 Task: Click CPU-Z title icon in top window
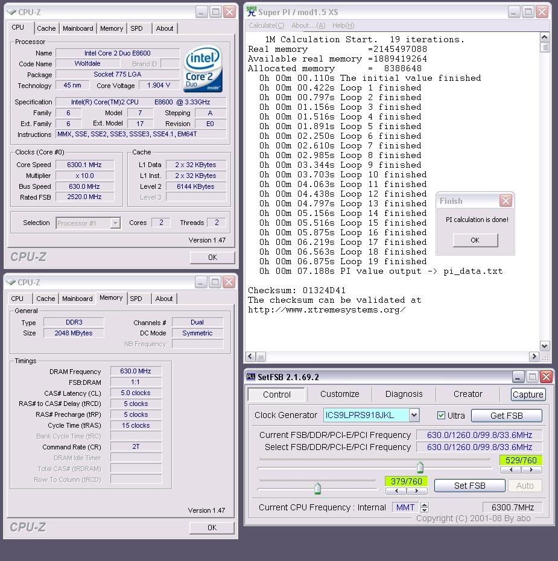click(x=11, y=12)
